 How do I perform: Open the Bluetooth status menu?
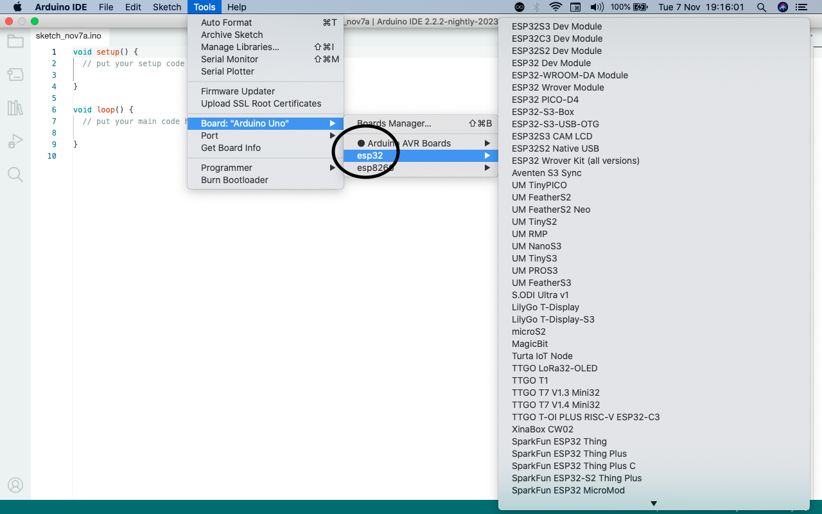537,7
